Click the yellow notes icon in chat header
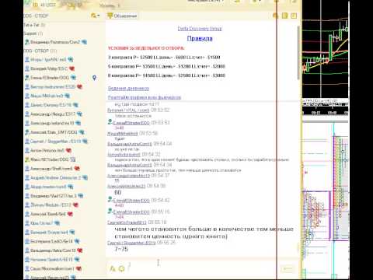Screen dimensions: 373x280 pos(284,16)
